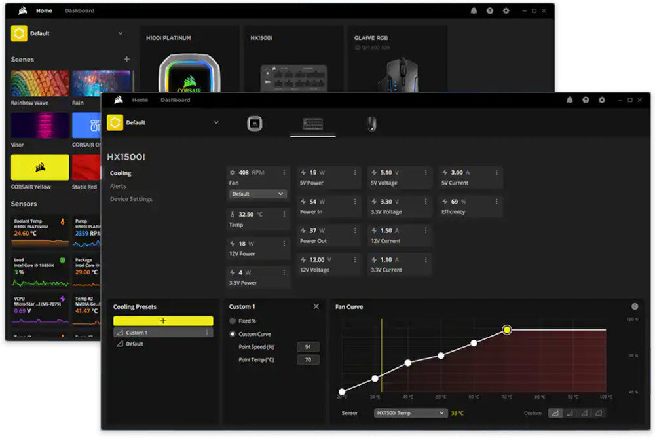Screen dimensions: 655x438
Task: Open the Cooling section in the HX1500I sidebar
Action: tap(121, 173)
